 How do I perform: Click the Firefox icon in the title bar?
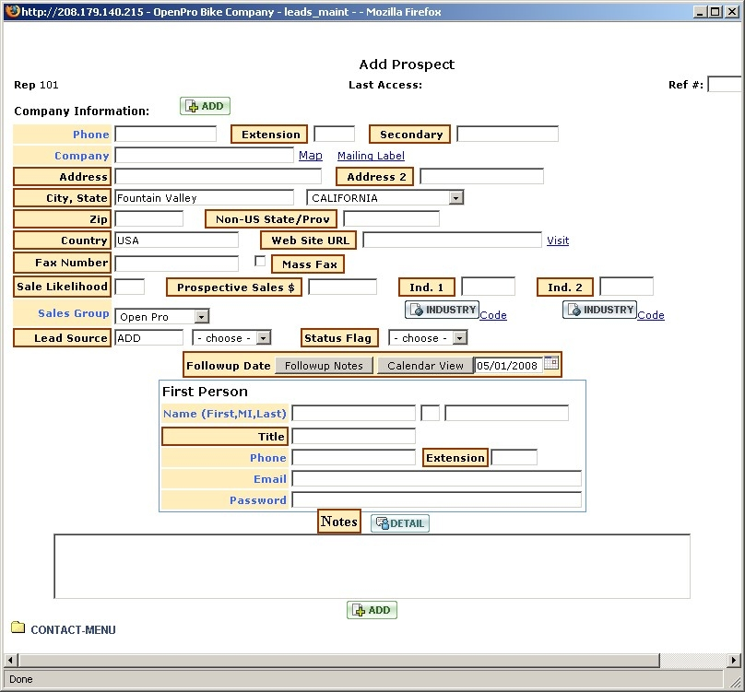[10, 11]
